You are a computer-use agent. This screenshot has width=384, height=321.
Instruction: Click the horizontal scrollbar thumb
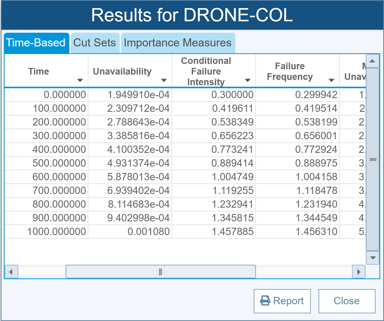coord(161,272)
